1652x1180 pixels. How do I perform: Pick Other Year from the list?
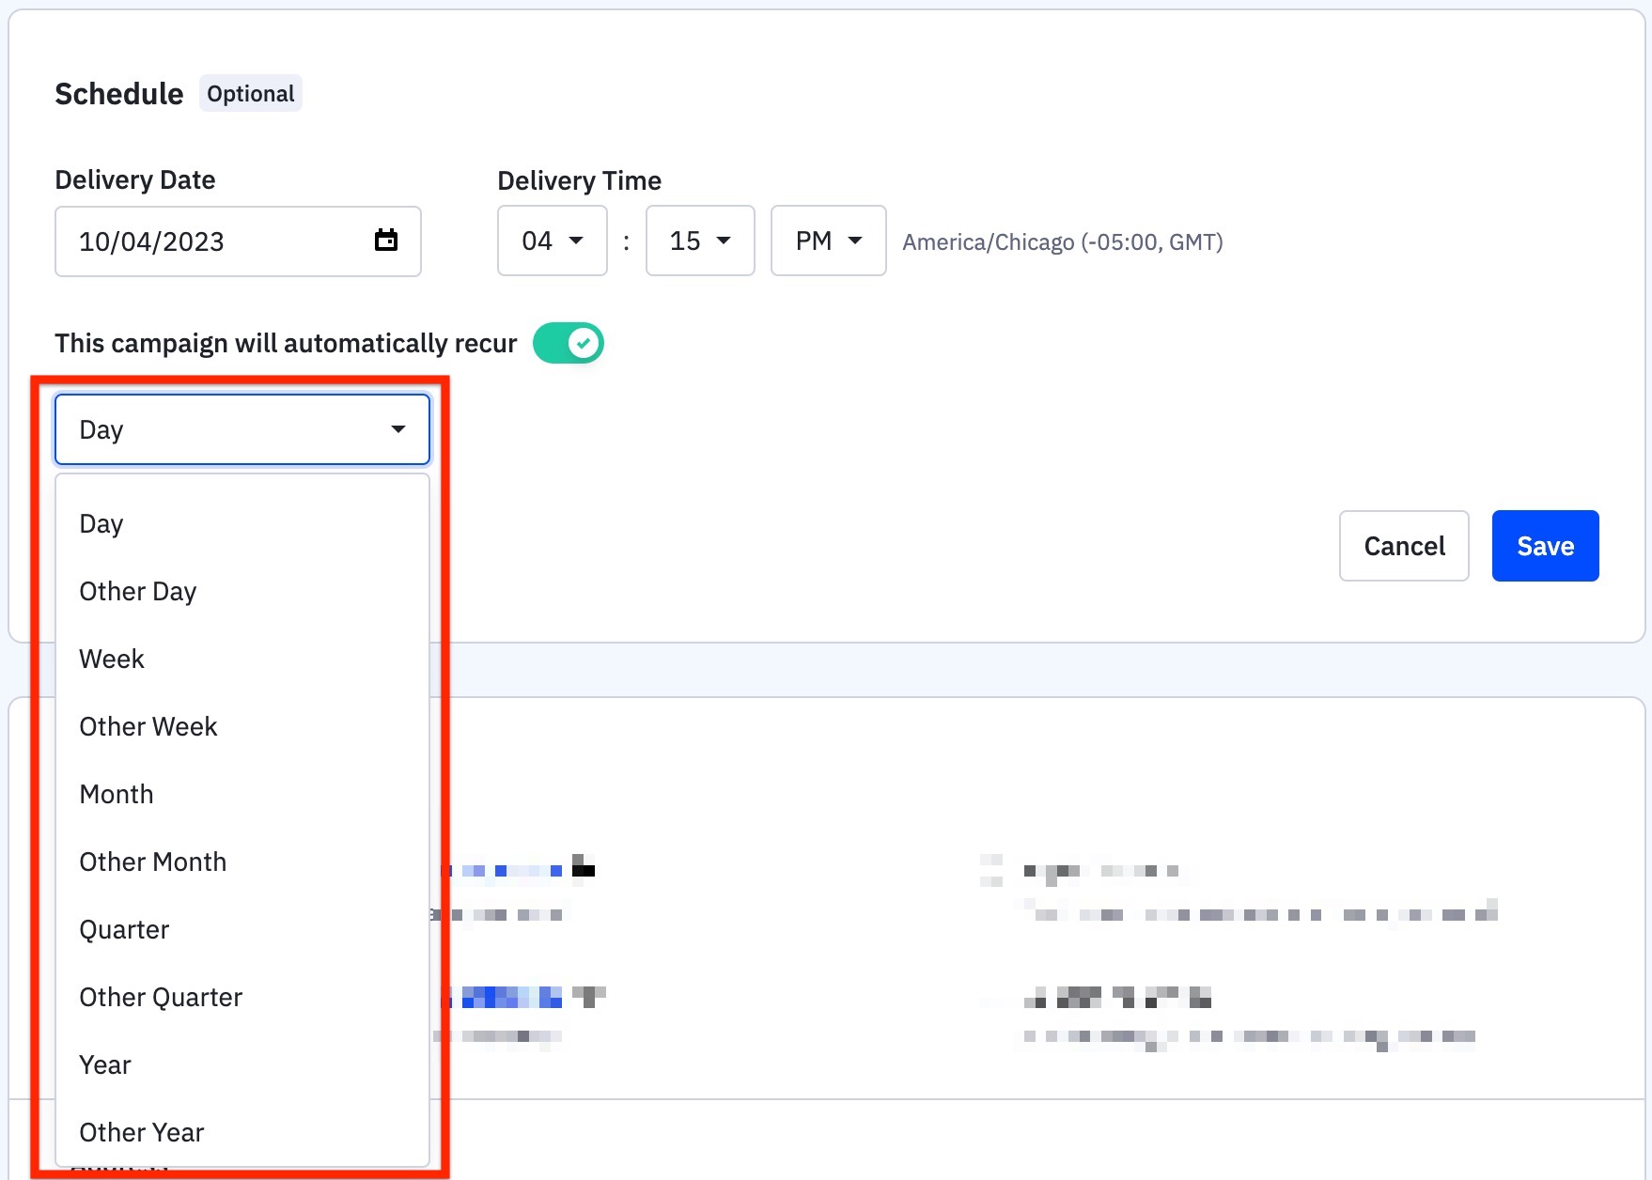(142, 1132)
